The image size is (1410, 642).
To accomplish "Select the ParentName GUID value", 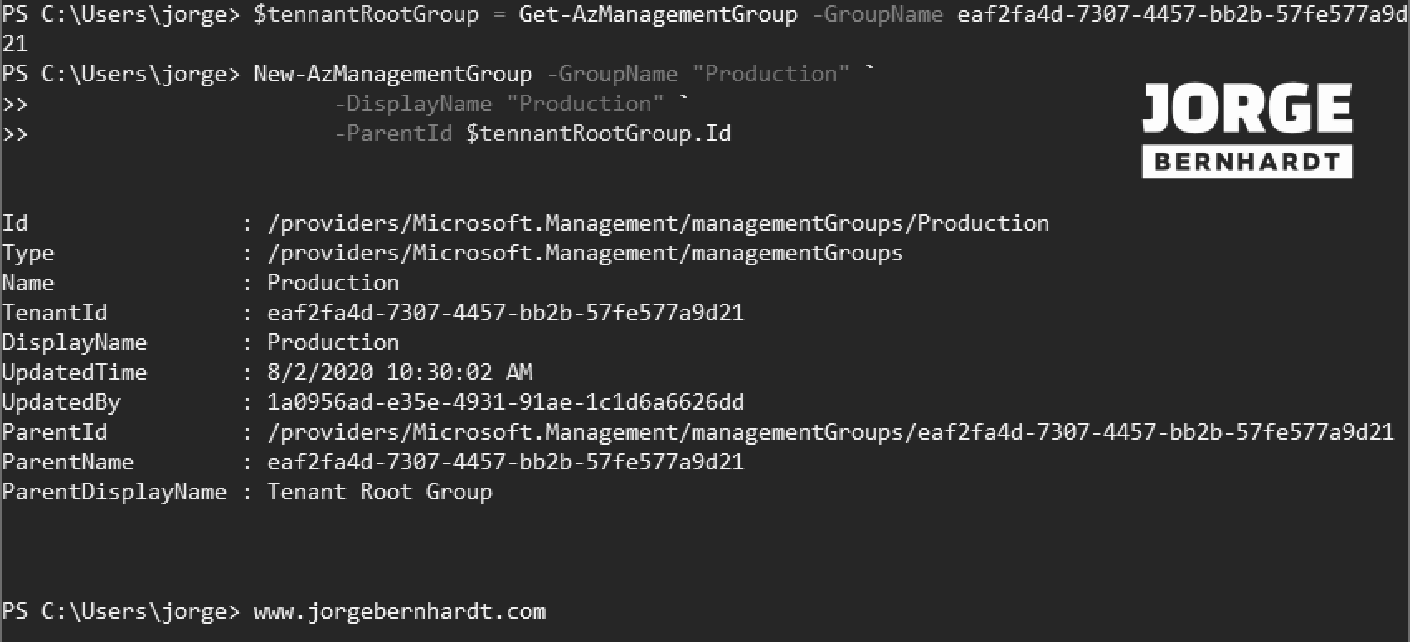I will pyautogui.click(x=505, y=462).
